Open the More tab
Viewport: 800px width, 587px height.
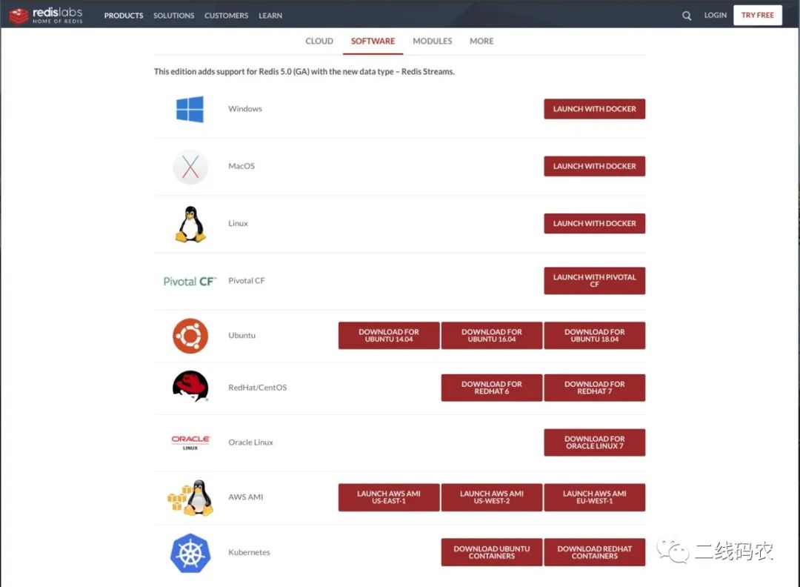[481, 41]
